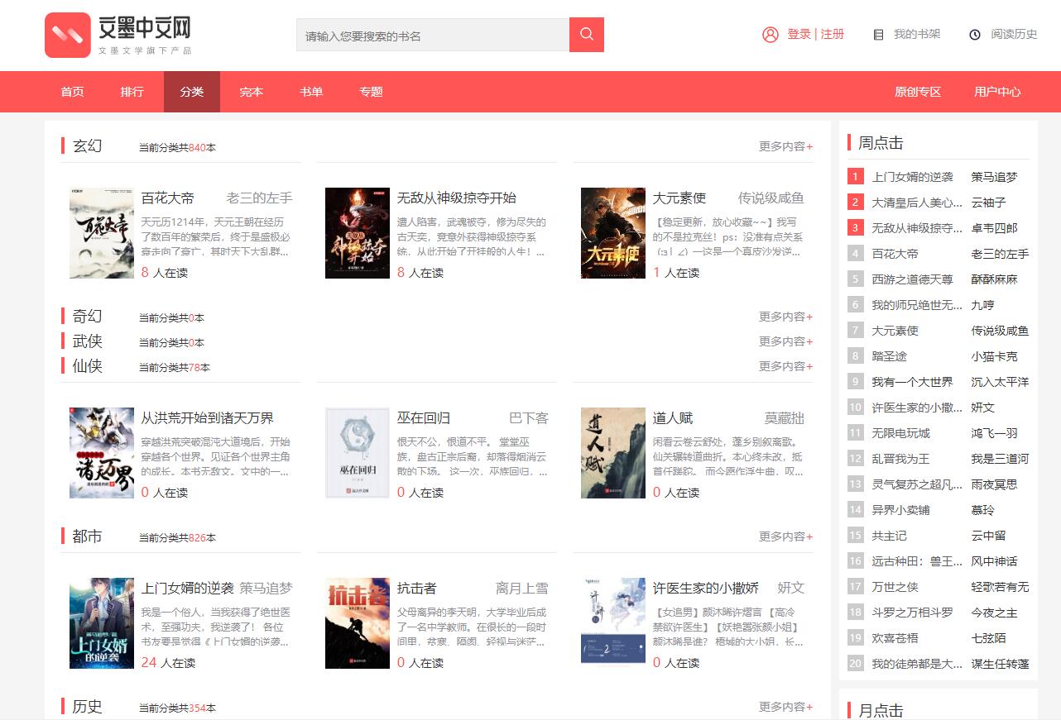Open the 注册 link

[x=833, y=34]
